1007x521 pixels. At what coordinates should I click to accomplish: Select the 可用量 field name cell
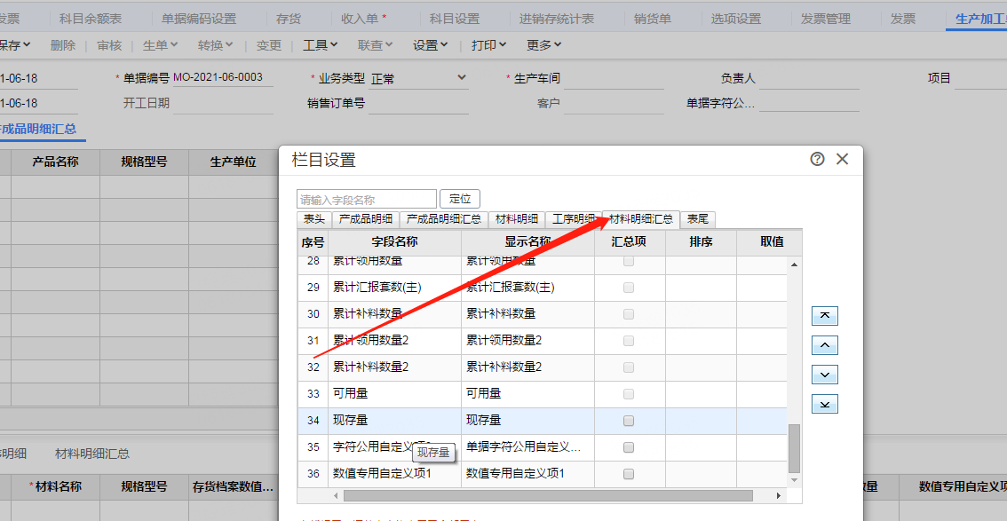click(x=394, y=394)
